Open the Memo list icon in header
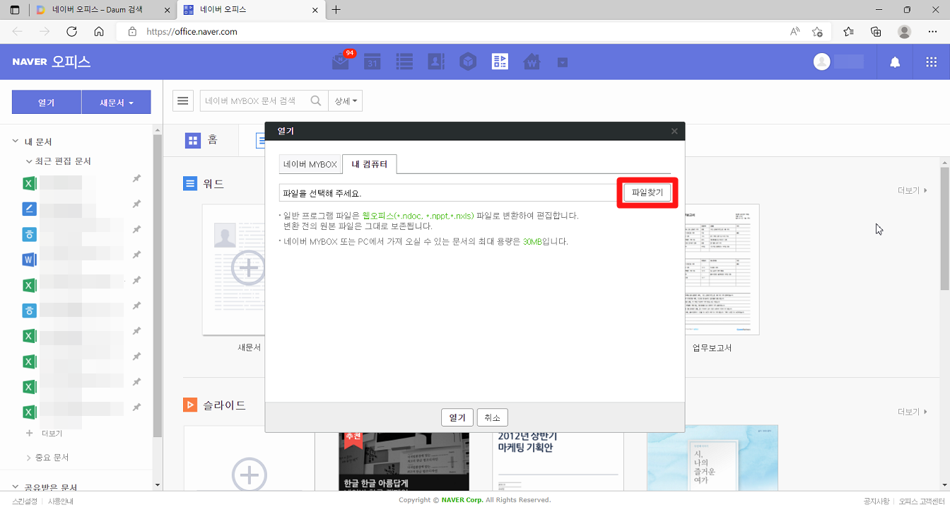950x510 pixels. 404,62
